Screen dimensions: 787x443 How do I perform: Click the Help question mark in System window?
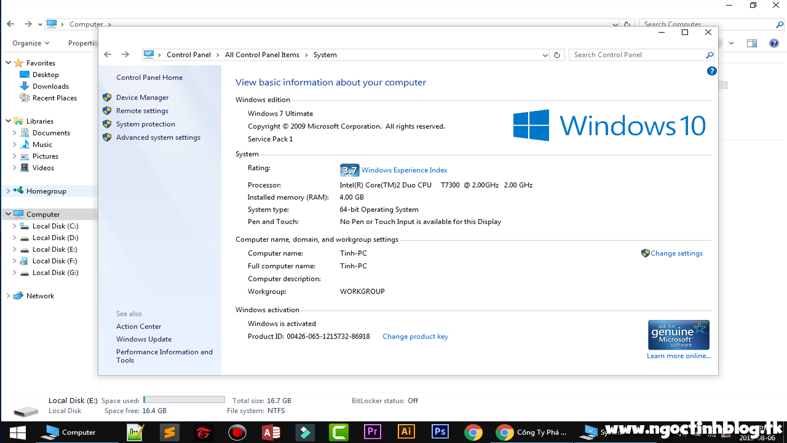(711, 71)
